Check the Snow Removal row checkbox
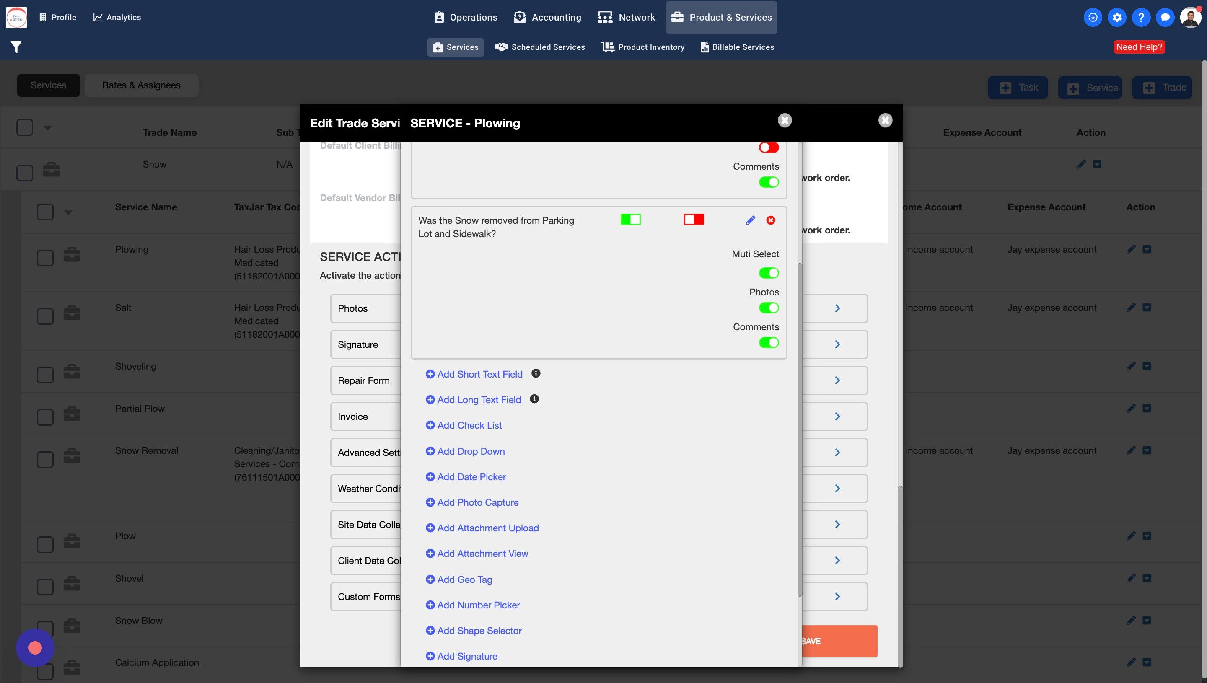The height and width of the screenshot is (683, 1207). 45,459
